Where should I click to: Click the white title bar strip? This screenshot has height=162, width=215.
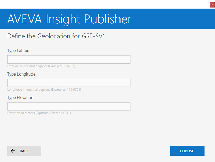click(103, 5)
